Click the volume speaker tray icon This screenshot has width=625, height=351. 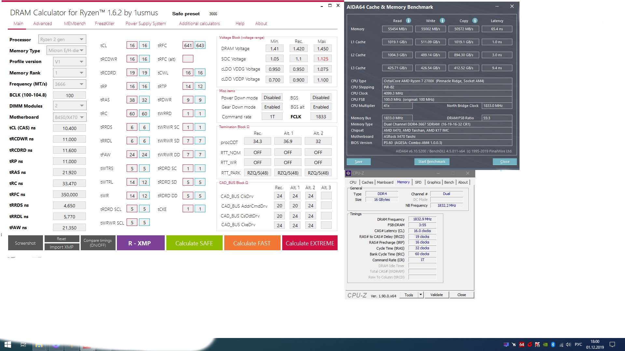pyautogui.click(x=568, y=344)
